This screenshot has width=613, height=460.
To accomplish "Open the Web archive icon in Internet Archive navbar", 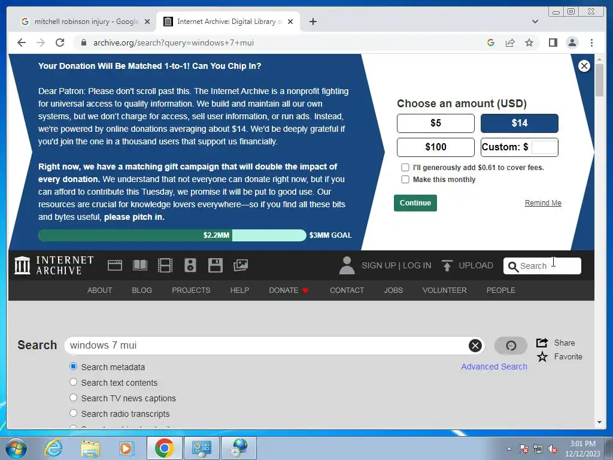I will tap(115, 265).
